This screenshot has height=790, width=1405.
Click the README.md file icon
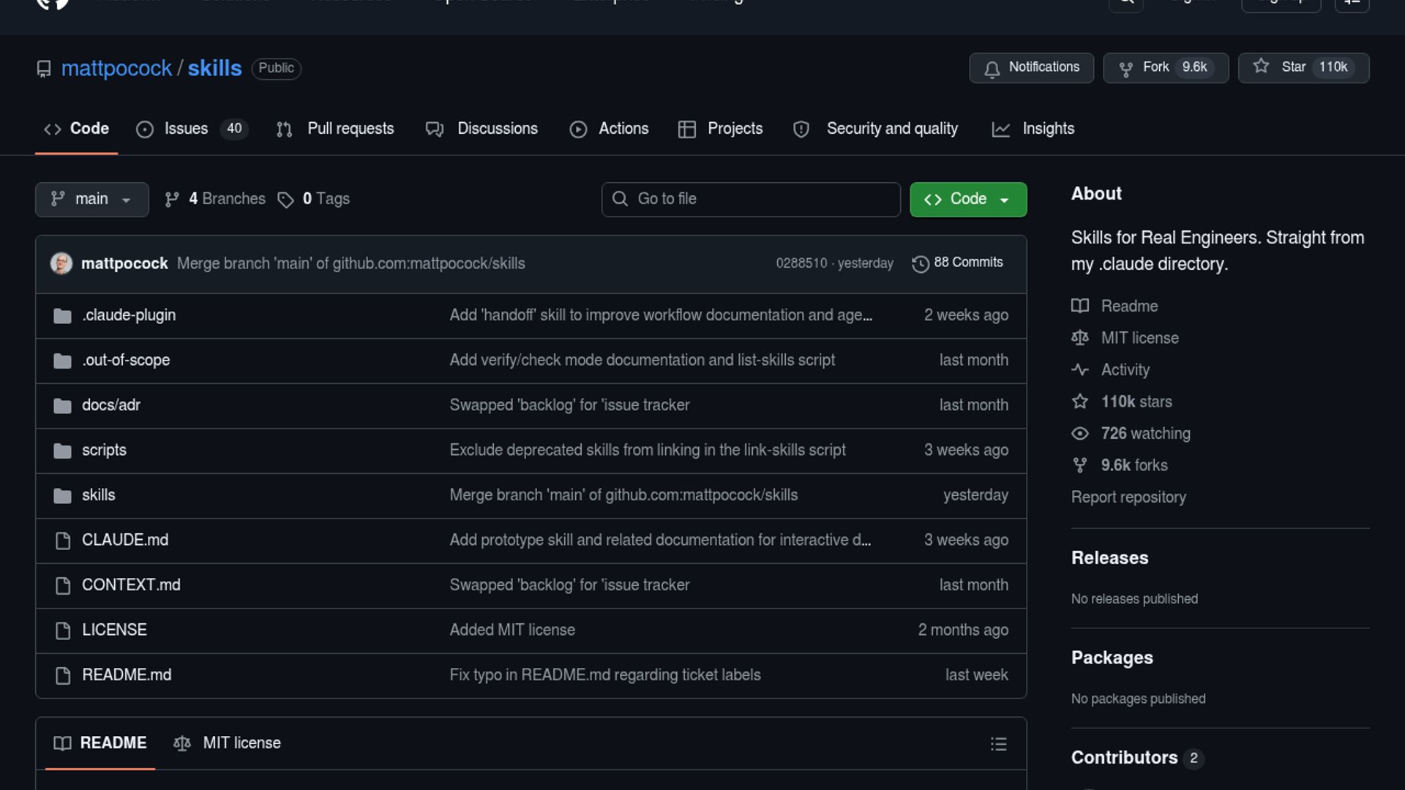click(63, 676)
